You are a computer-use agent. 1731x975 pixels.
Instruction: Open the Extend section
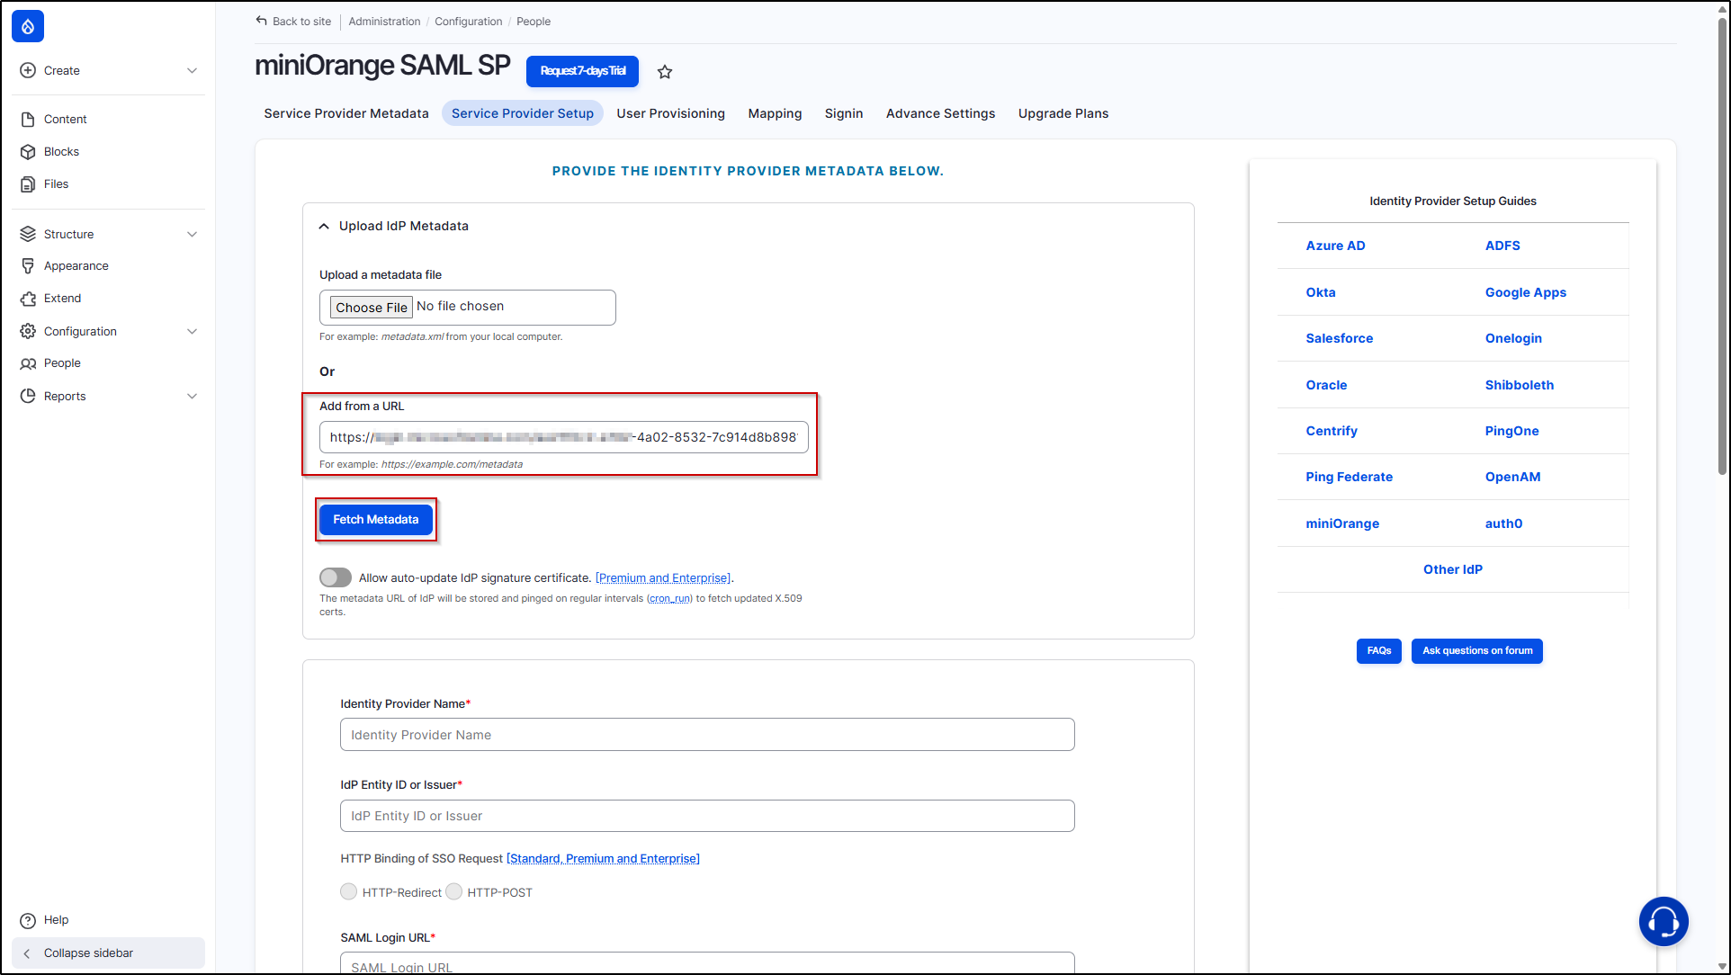point(62,298)
